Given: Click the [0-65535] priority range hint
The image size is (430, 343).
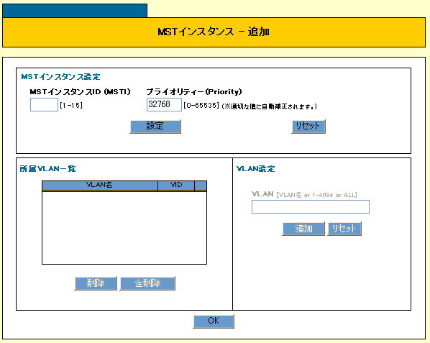Looking at the screenshot, I should [201, 105].
